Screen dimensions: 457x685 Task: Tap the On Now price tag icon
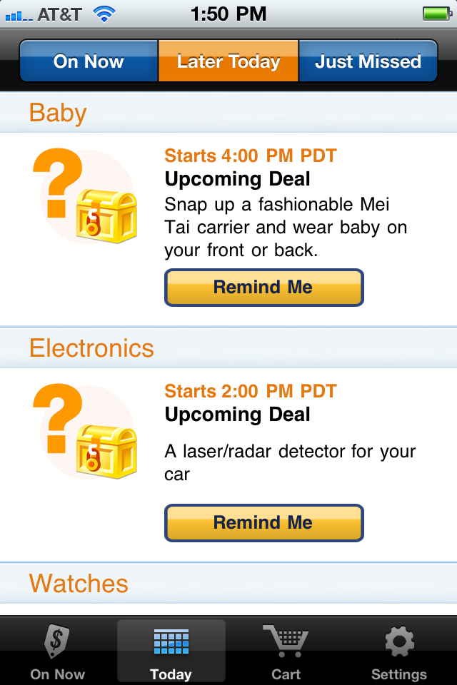57,641
